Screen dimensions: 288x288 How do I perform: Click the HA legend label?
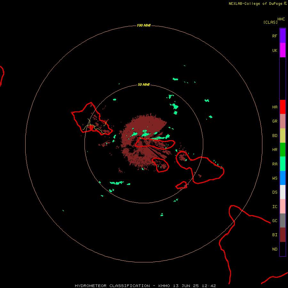(x=275, y=107)
